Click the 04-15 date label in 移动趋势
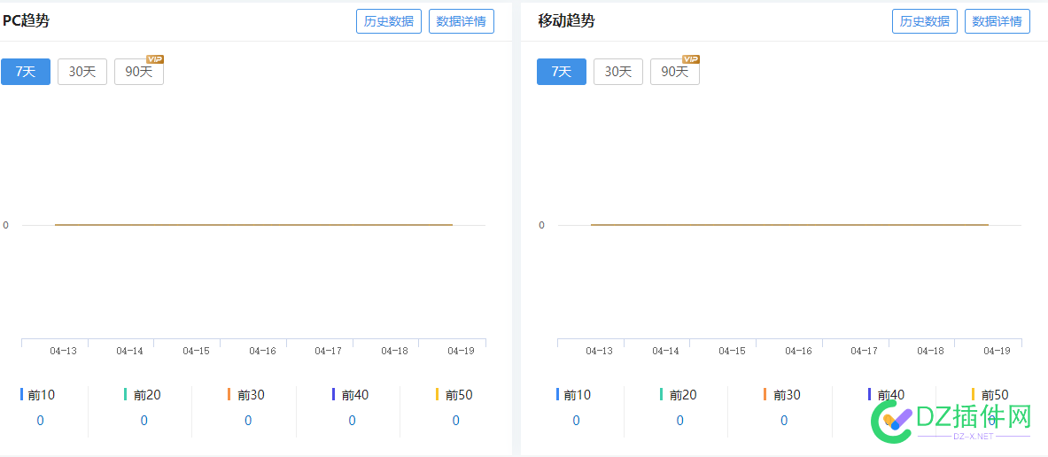This screenshot has height=457, width=1048. tap(732, 351)
